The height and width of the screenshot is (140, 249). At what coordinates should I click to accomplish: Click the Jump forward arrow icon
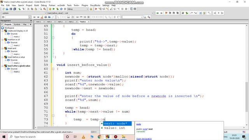161,13
